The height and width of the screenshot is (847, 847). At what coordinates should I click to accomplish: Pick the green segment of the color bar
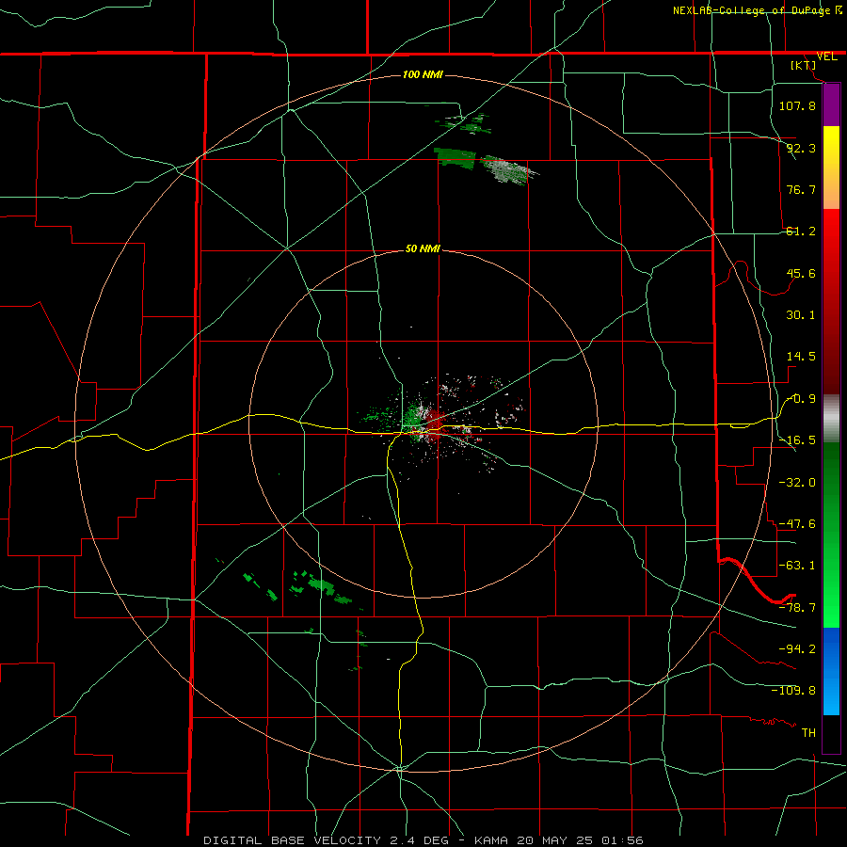pyautogui.click(x=831, y=535)
